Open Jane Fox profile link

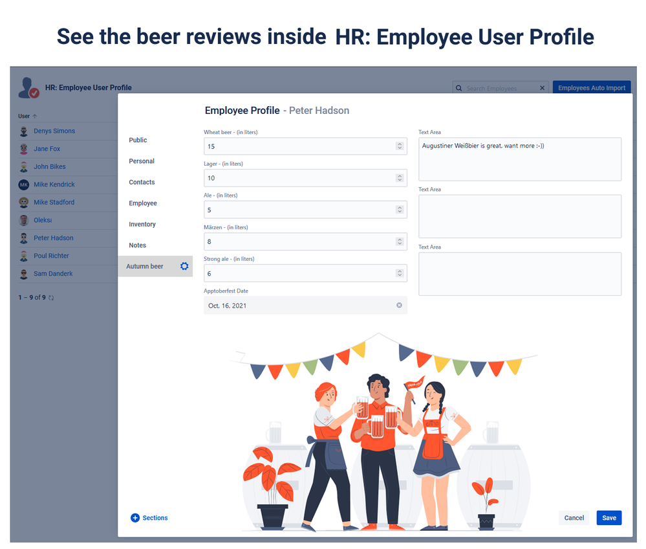(47, 148)
